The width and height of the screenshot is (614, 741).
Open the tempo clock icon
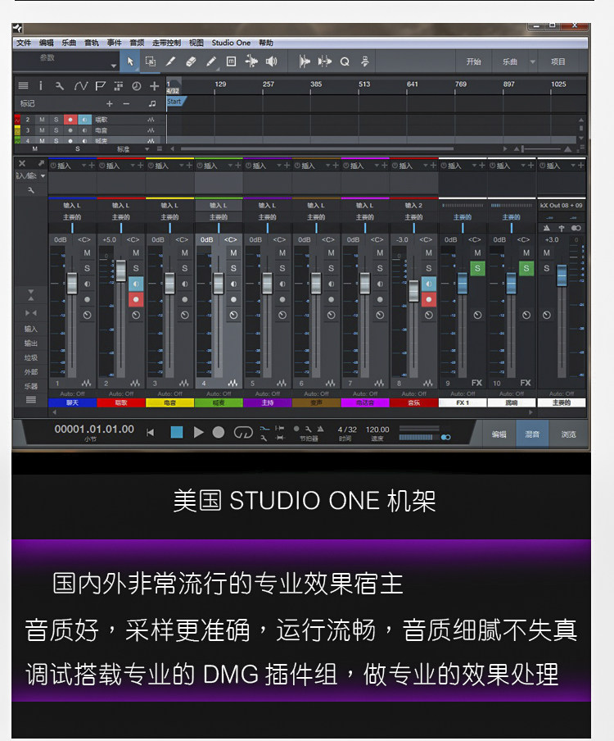pyautogui.click(x=137, y=86)
